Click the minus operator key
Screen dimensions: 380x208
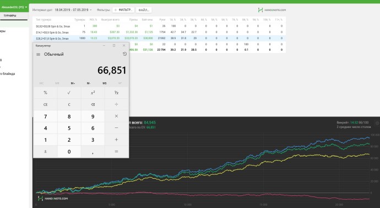point(117,128)
